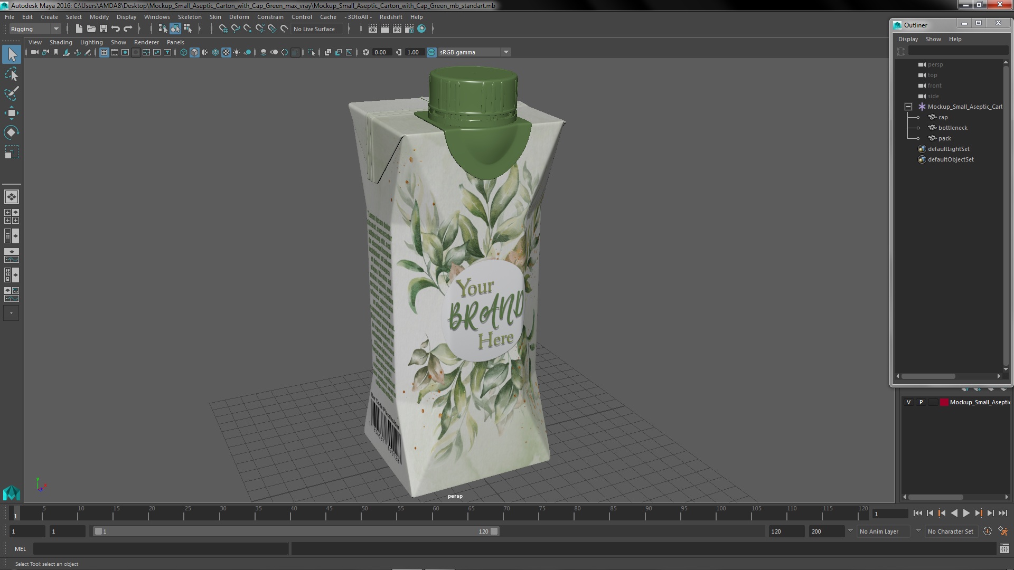Open viewport Shading menu
The height and width of the screenshot is (570, 1014).
pyautogui.click(x=61, y=42)
